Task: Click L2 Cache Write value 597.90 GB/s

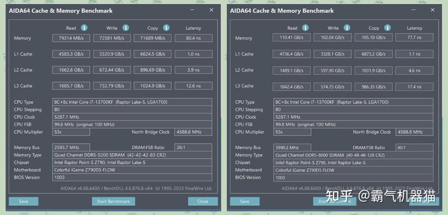Action: [x=333, y=70]
